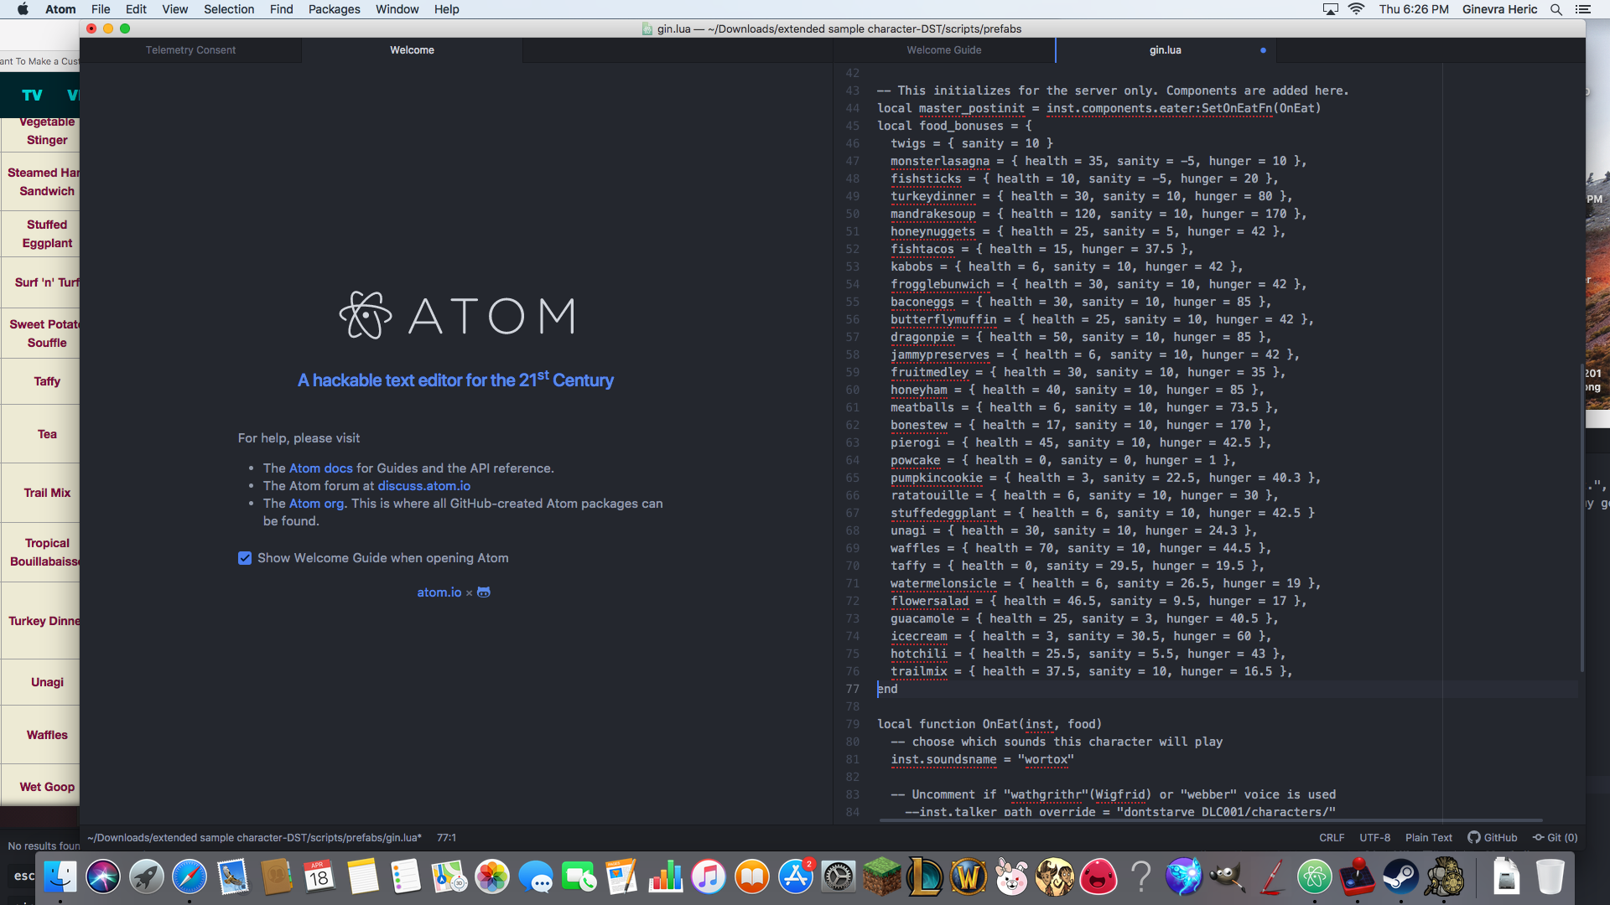Click the editor horizontal scrollbar
The width and height of the screenshot is (1610, 905).
tap(1210, 820)
